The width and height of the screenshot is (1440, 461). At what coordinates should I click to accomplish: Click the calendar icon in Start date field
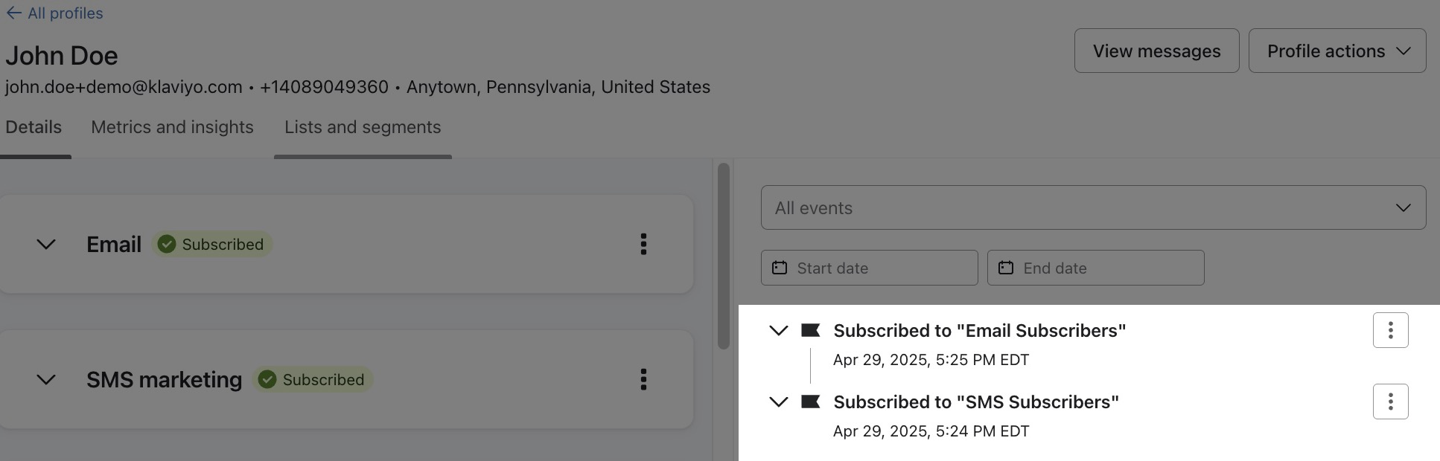(x=780, y=268)
